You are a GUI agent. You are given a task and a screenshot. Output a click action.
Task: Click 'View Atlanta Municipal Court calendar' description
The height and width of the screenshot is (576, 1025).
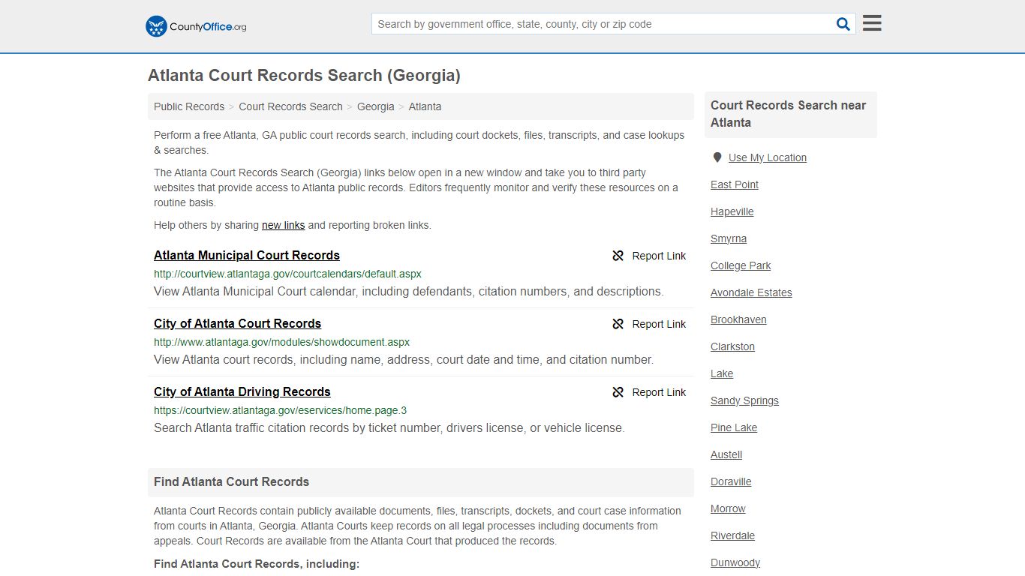408,291
